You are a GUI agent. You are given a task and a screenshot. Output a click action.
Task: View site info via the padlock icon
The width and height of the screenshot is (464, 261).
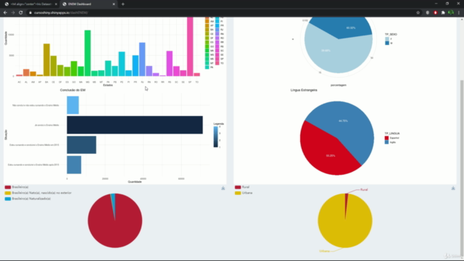30,13
